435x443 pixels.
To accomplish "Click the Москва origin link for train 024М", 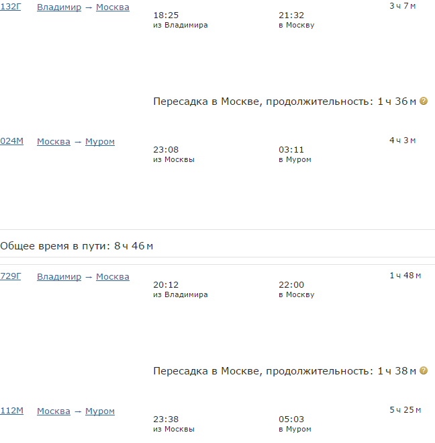I will tap(54, 142).
